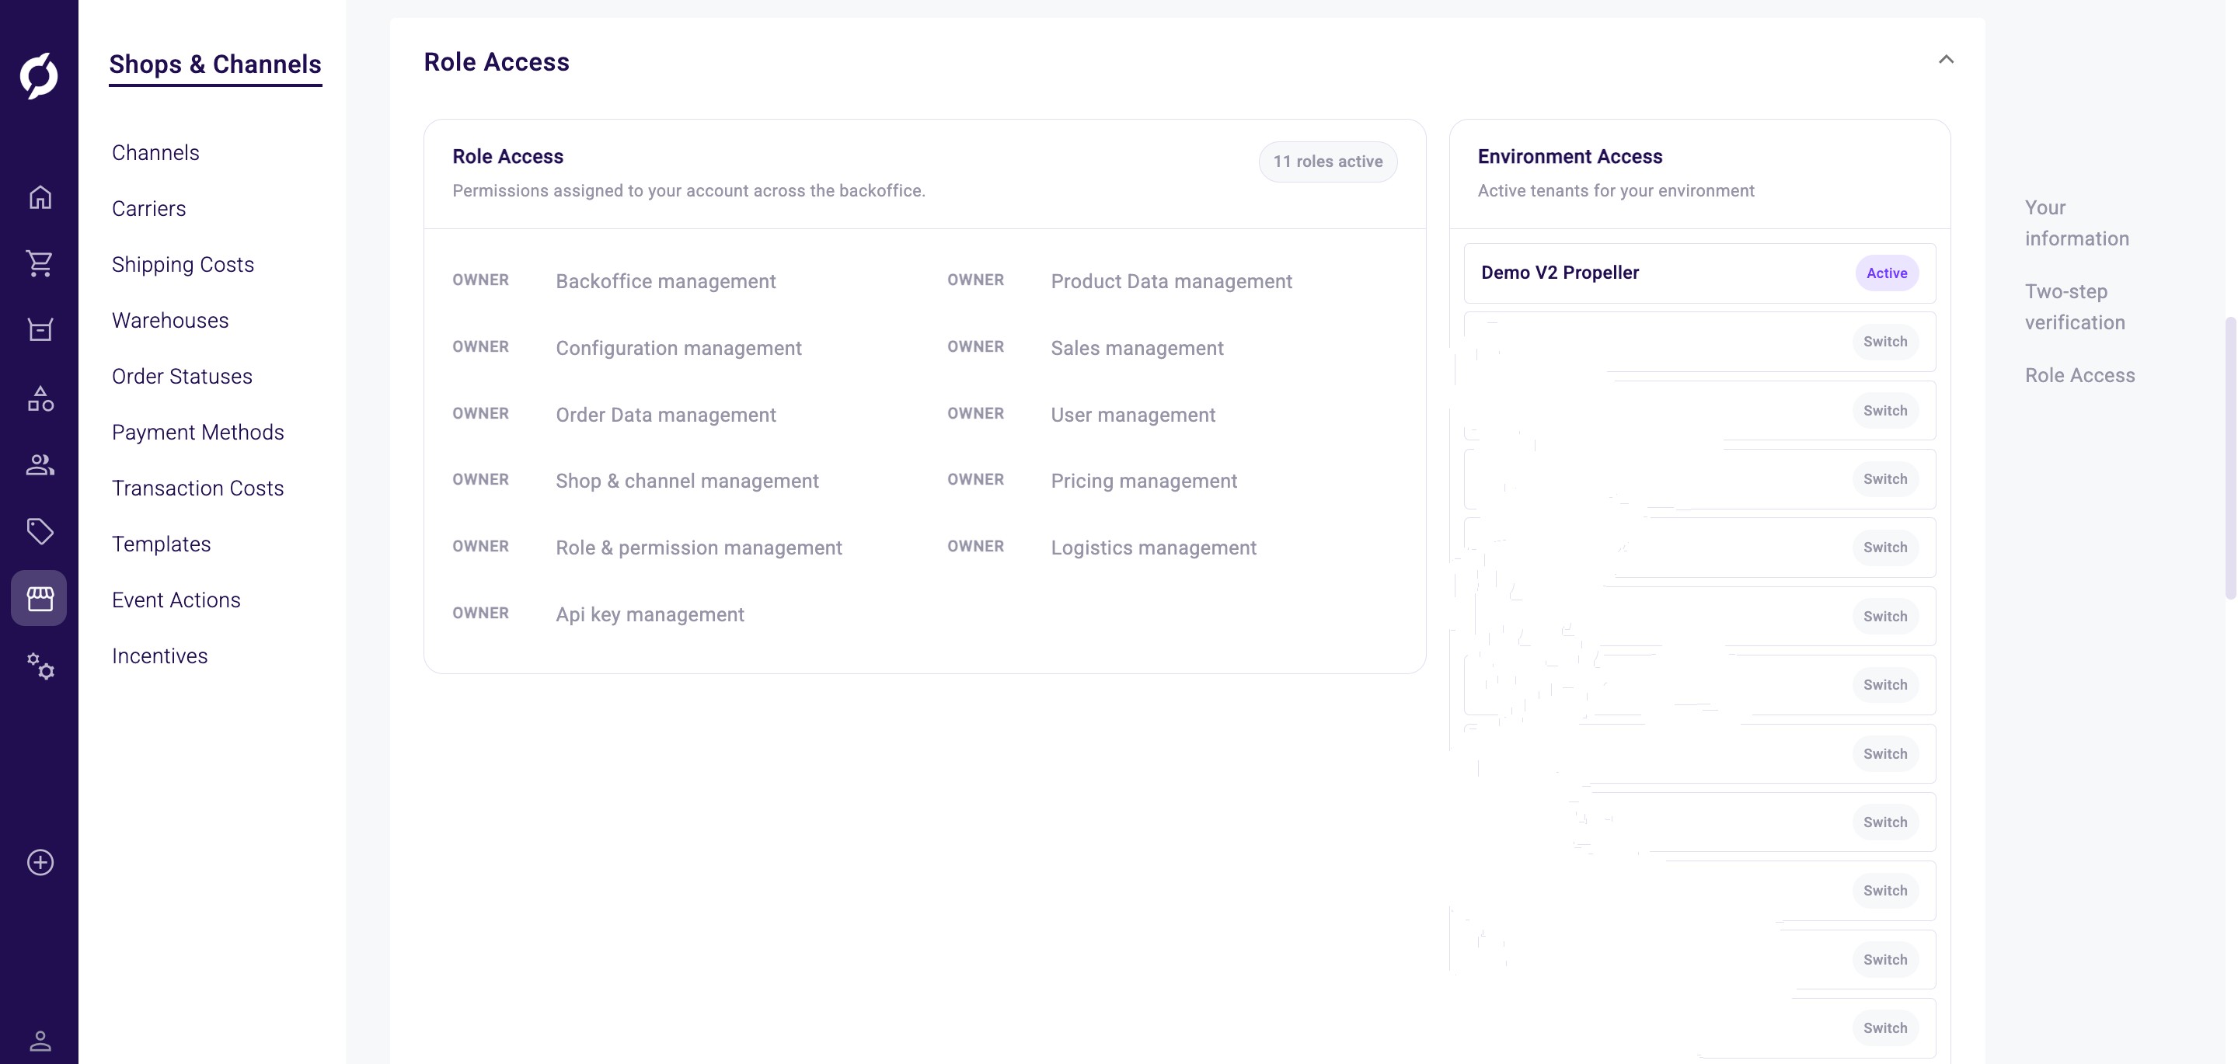
Task: Click the Product Data management role
Action: (x=1171, y=281)
